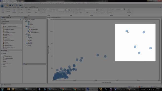The width and height of the screenshot is (162, 91).
Task: Adjust the stepper arrows in the Display ribbon group
Action: pyautogui.click(x=124, y=9)
